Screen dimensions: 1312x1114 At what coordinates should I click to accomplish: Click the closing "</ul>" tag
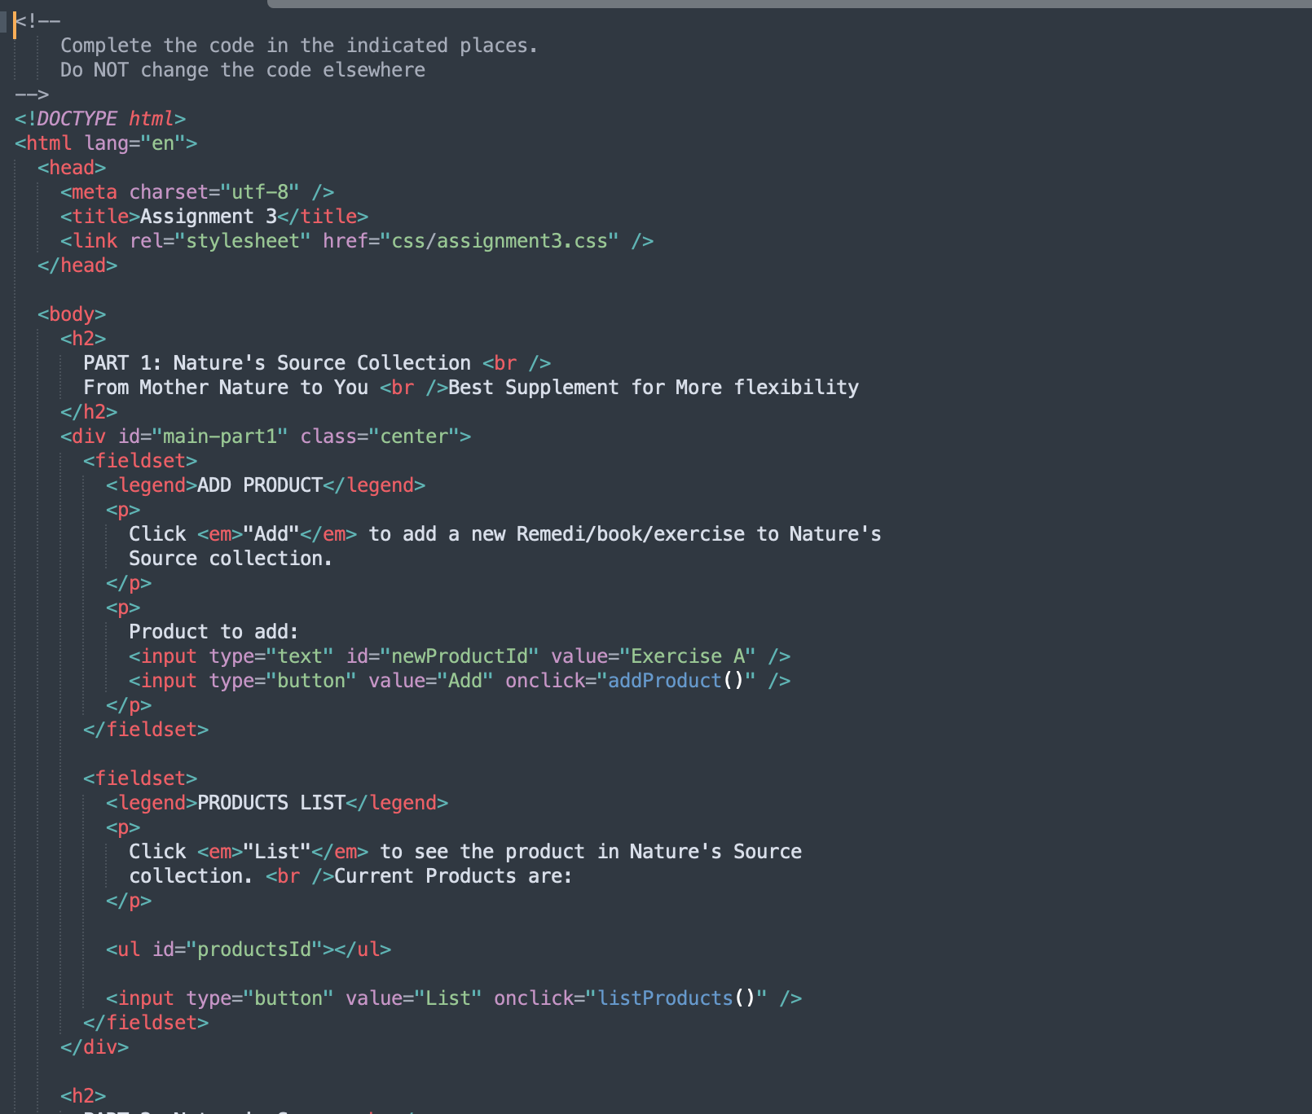[363, 950]
